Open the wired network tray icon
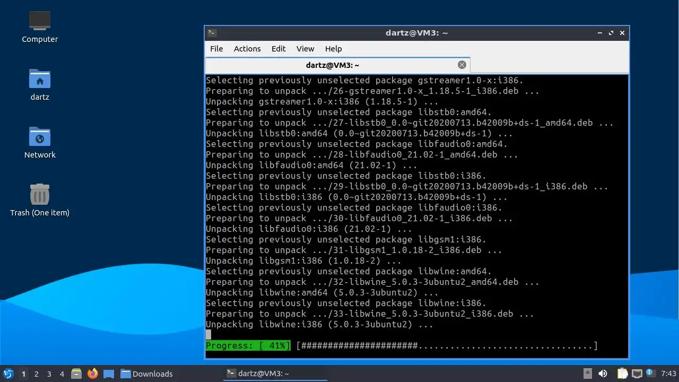The image size is (679, 382). 637,374
